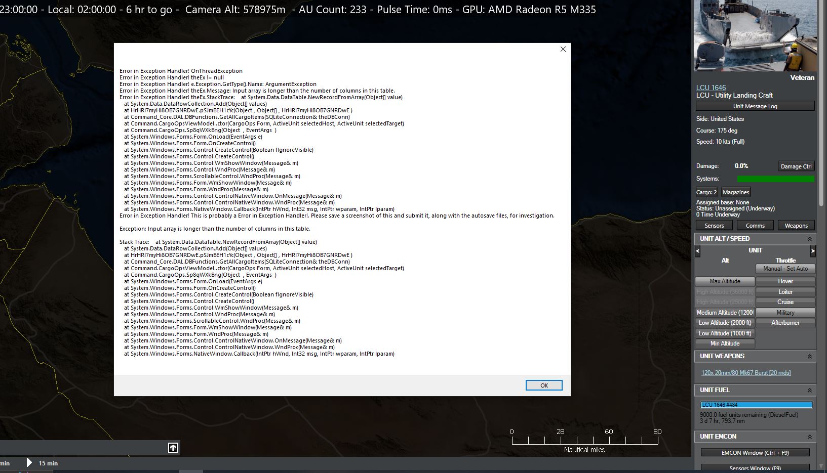Click the up-arrow icon above the time bar
The height and width of the screenshot is (473, 827).
173,448
